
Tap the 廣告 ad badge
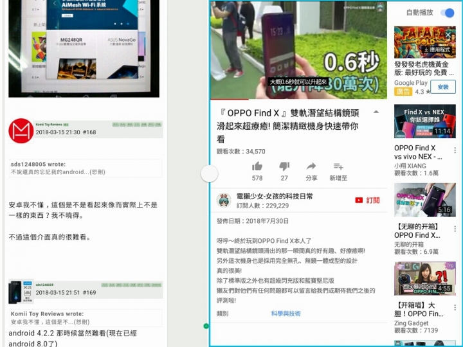point(403,91)
